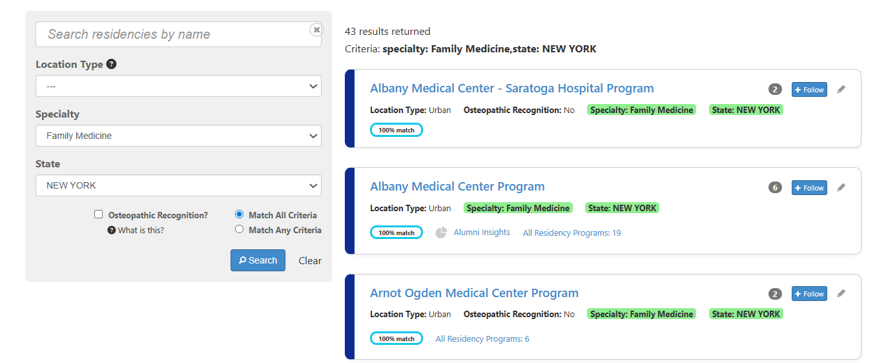Open the Location Type dropdown
886x363 pixels.
178,86
